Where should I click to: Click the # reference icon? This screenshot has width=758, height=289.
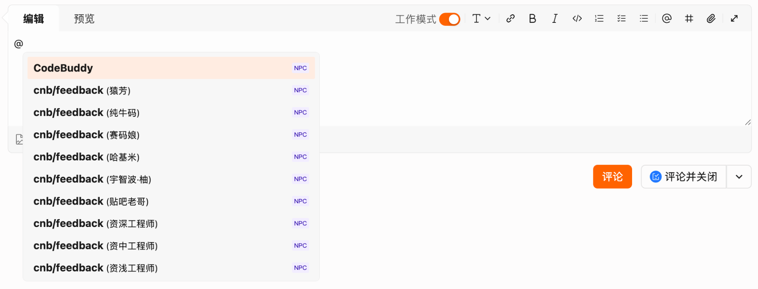tap(689, 18)
